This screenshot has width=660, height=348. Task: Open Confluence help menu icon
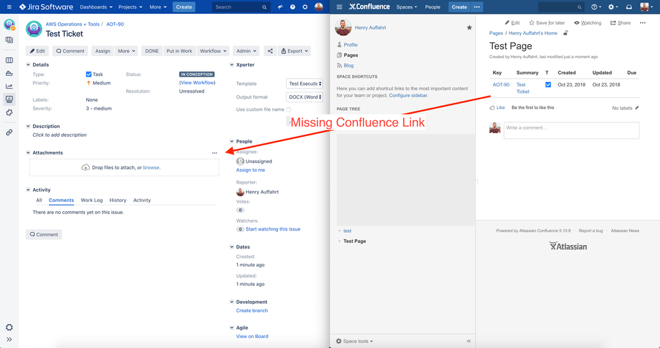(596, 7)
